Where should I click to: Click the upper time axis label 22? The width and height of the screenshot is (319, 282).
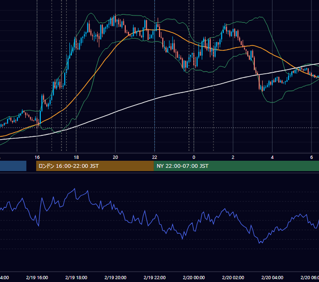point(155,157)
